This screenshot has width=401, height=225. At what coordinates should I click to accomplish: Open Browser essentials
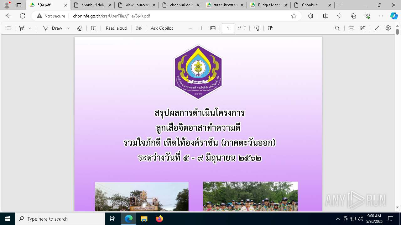click(x=367, y=16)
